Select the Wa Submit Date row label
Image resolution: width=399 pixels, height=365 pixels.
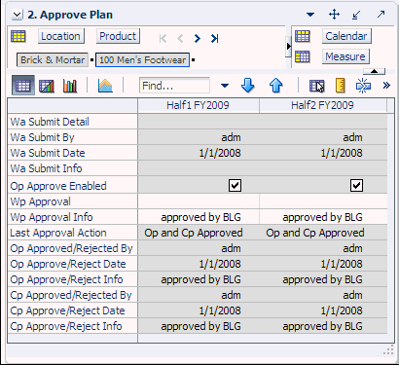click(x=73, y=153)
